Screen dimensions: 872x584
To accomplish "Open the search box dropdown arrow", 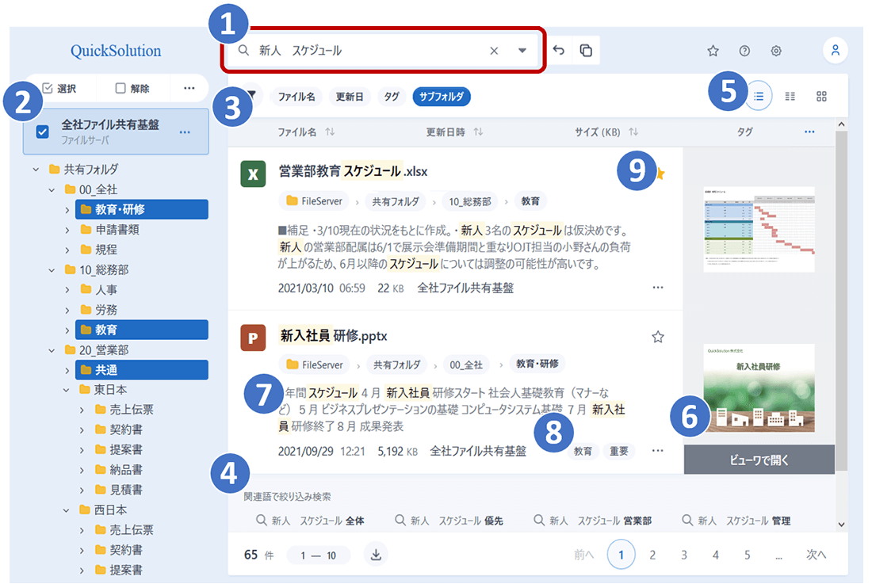I will click(x=522, y=51).
